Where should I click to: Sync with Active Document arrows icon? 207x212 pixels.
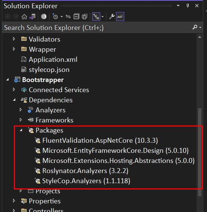[x=68, y=16]
